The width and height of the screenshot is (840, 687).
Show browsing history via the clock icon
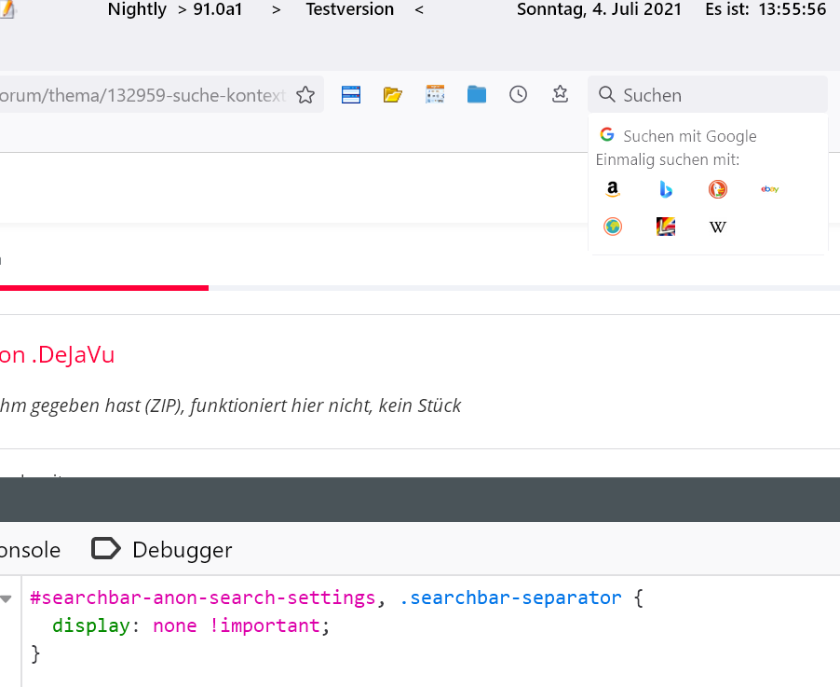519,94
